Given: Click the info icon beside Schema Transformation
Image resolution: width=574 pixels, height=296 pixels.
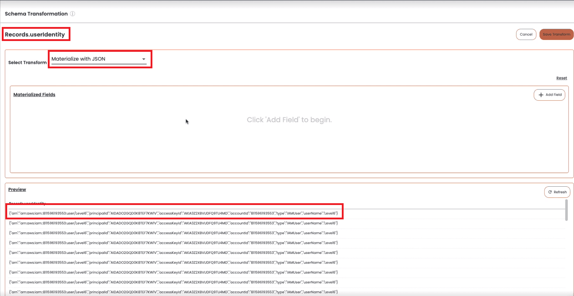Looking at the screenshot, I should point(73,14).
